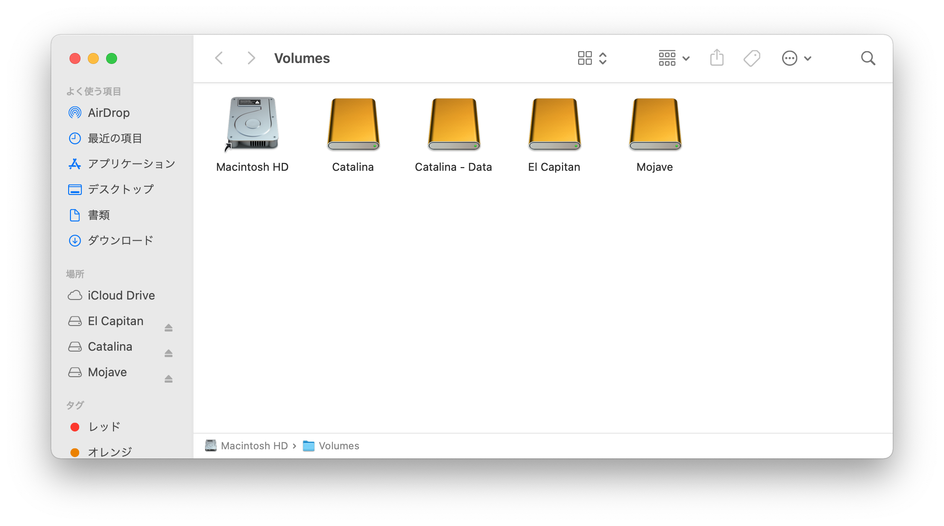Click Volumes folder in the path bar
The width and height of the screenshot is (944, 526).
(x=338, y=446)
